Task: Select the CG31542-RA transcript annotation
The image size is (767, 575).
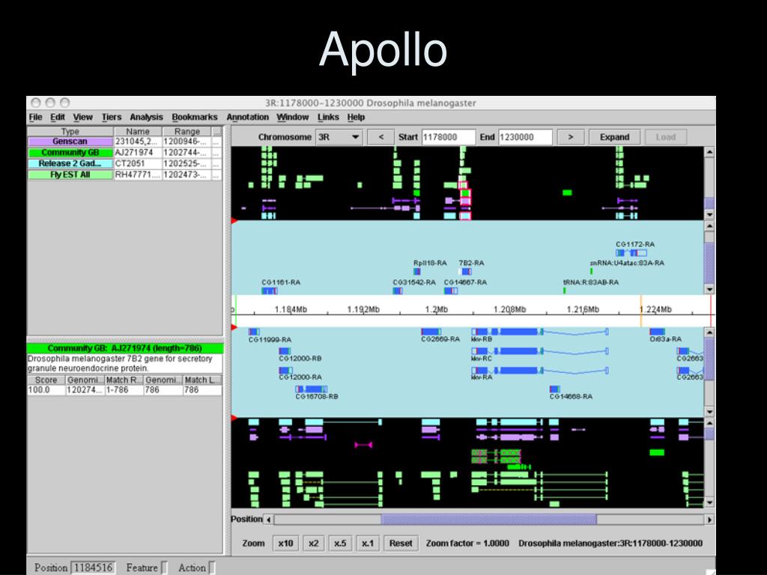Action: [x=397, y=291]
